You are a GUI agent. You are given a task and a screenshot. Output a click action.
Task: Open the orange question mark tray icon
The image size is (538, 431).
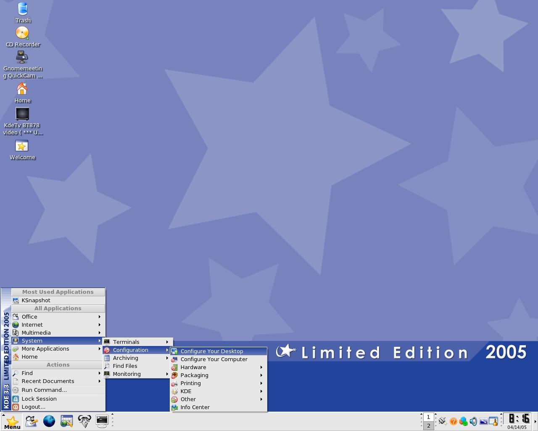(453, 421)
